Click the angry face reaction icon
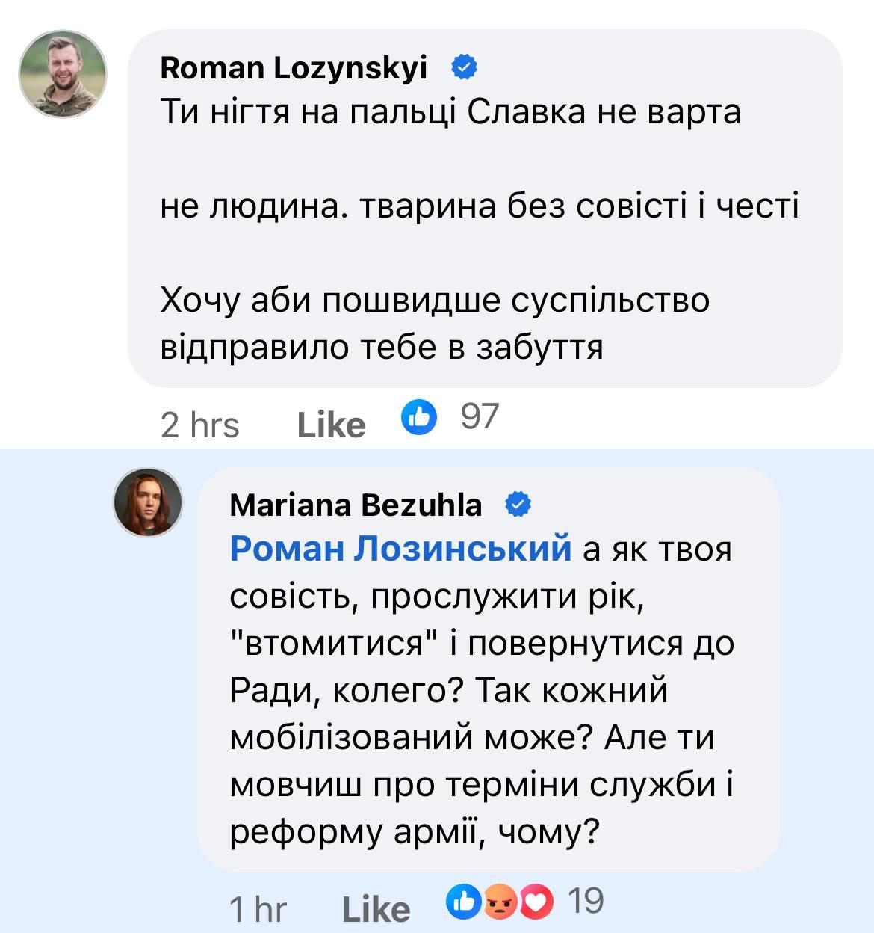The width and height of the screenshot is (874, 936). [498, 902]
